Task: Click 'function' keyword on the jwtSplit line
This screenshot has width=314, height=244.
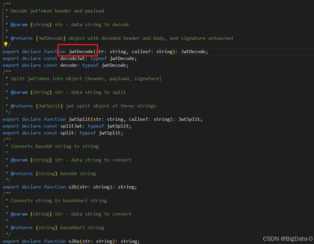Action: (55, 119)
